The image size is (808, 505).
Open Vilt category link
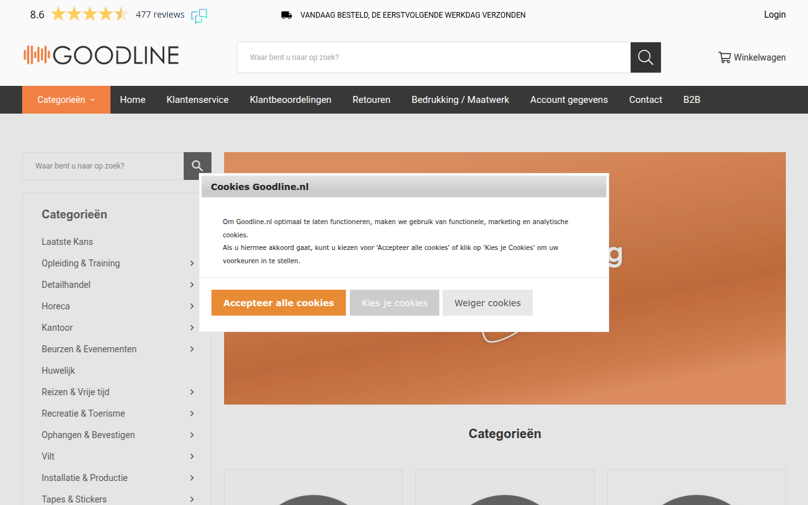(x=48, y=456)
